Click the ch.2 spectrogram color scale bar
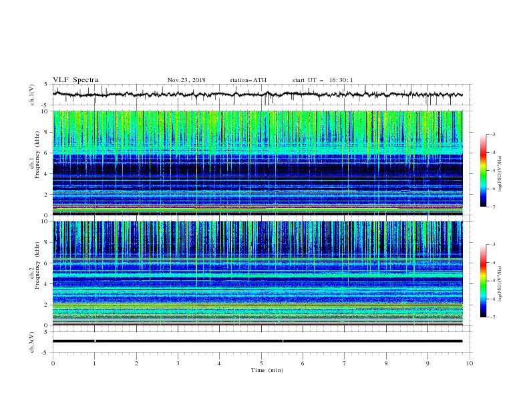 click(x=484, y=281)
